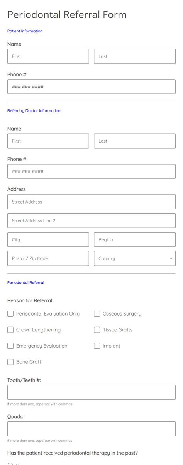Check the Emergency Evaluation box

(10, 346)
